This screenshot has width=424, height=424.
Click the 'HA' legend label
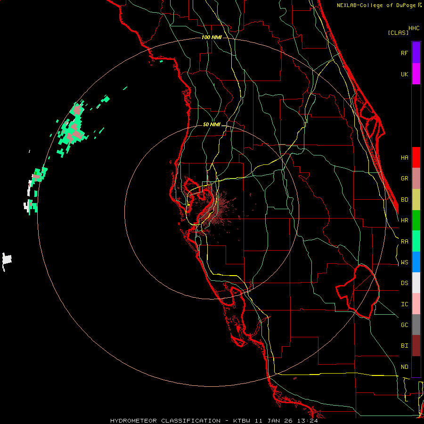[404, 157]
